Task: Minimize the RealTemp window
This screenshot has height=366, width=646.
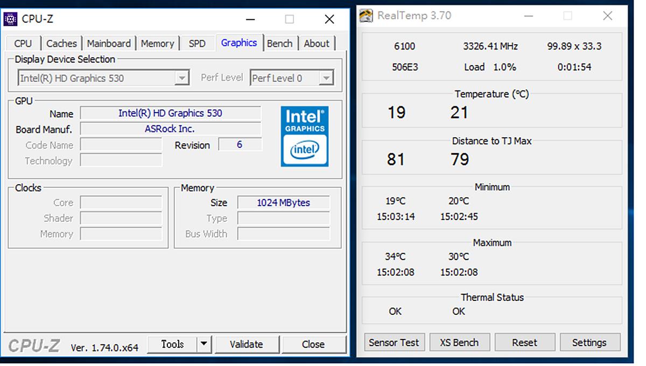Action: tap(529, 16)
